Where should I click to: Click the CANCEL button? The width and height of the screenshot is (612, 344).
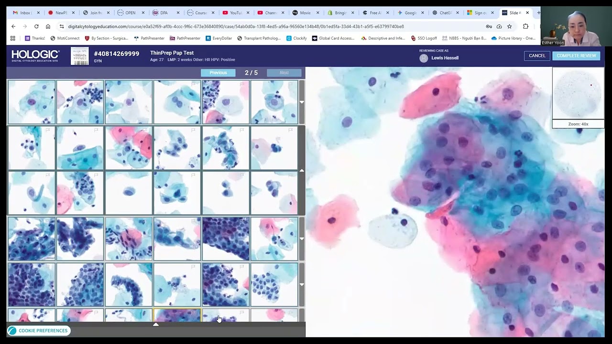(x=537, y=56)
